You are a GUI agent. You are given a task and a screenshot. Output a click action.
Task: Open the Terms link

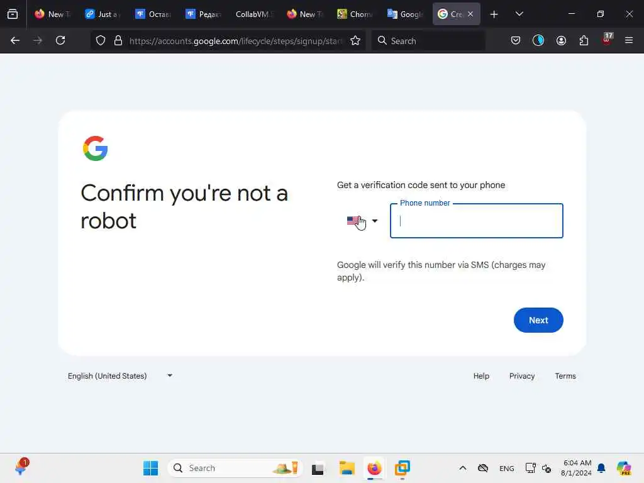(565, 376)
